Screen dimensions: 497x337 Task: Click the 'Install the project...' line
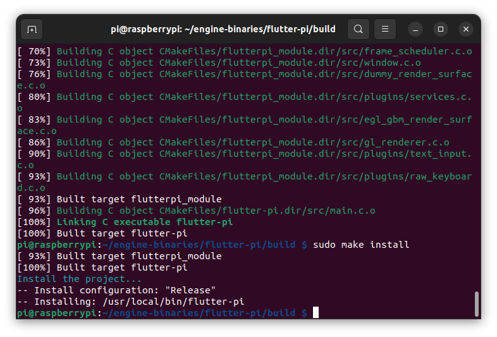pyautogui.click(x=79, y=279)
